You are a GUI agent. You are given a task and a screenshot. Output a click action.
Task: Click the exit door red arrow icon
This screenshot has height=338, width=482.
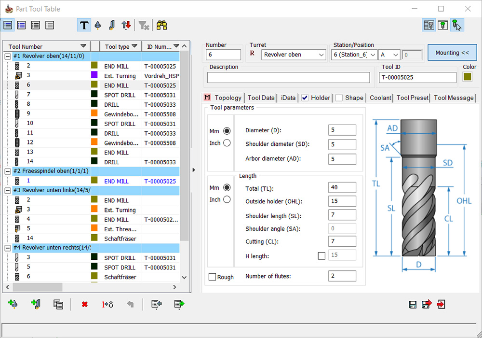(441, 304)
